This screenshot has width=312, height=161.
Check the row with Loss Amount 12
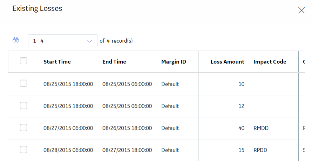coord(23,105)
